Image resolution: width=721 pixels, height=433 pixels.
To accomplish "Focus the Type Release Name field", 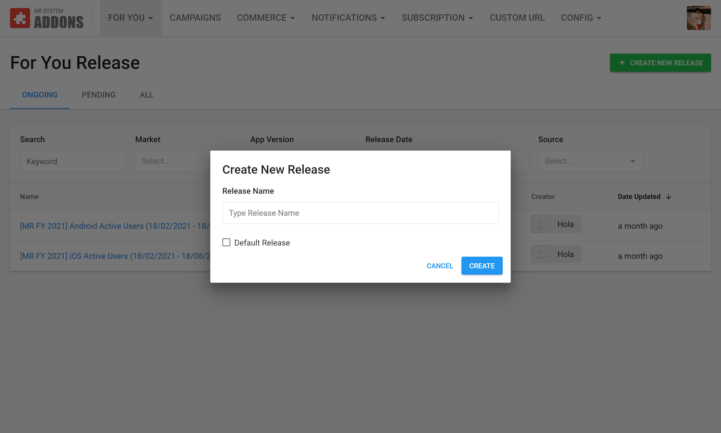I will 360,213.
